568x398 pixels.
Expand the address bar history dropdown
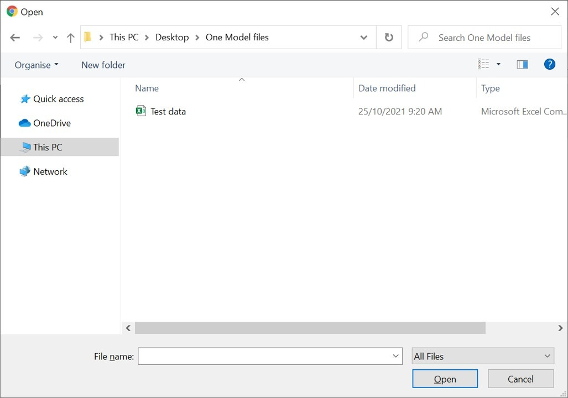pyautogui.click(x=363, y=38)
